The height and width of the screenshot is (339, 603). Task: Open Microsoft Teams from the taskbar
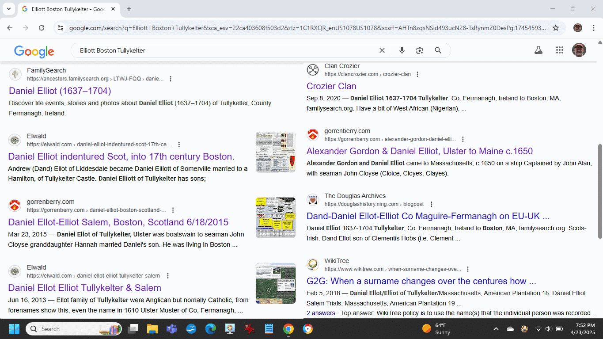(x=172, y=329)
